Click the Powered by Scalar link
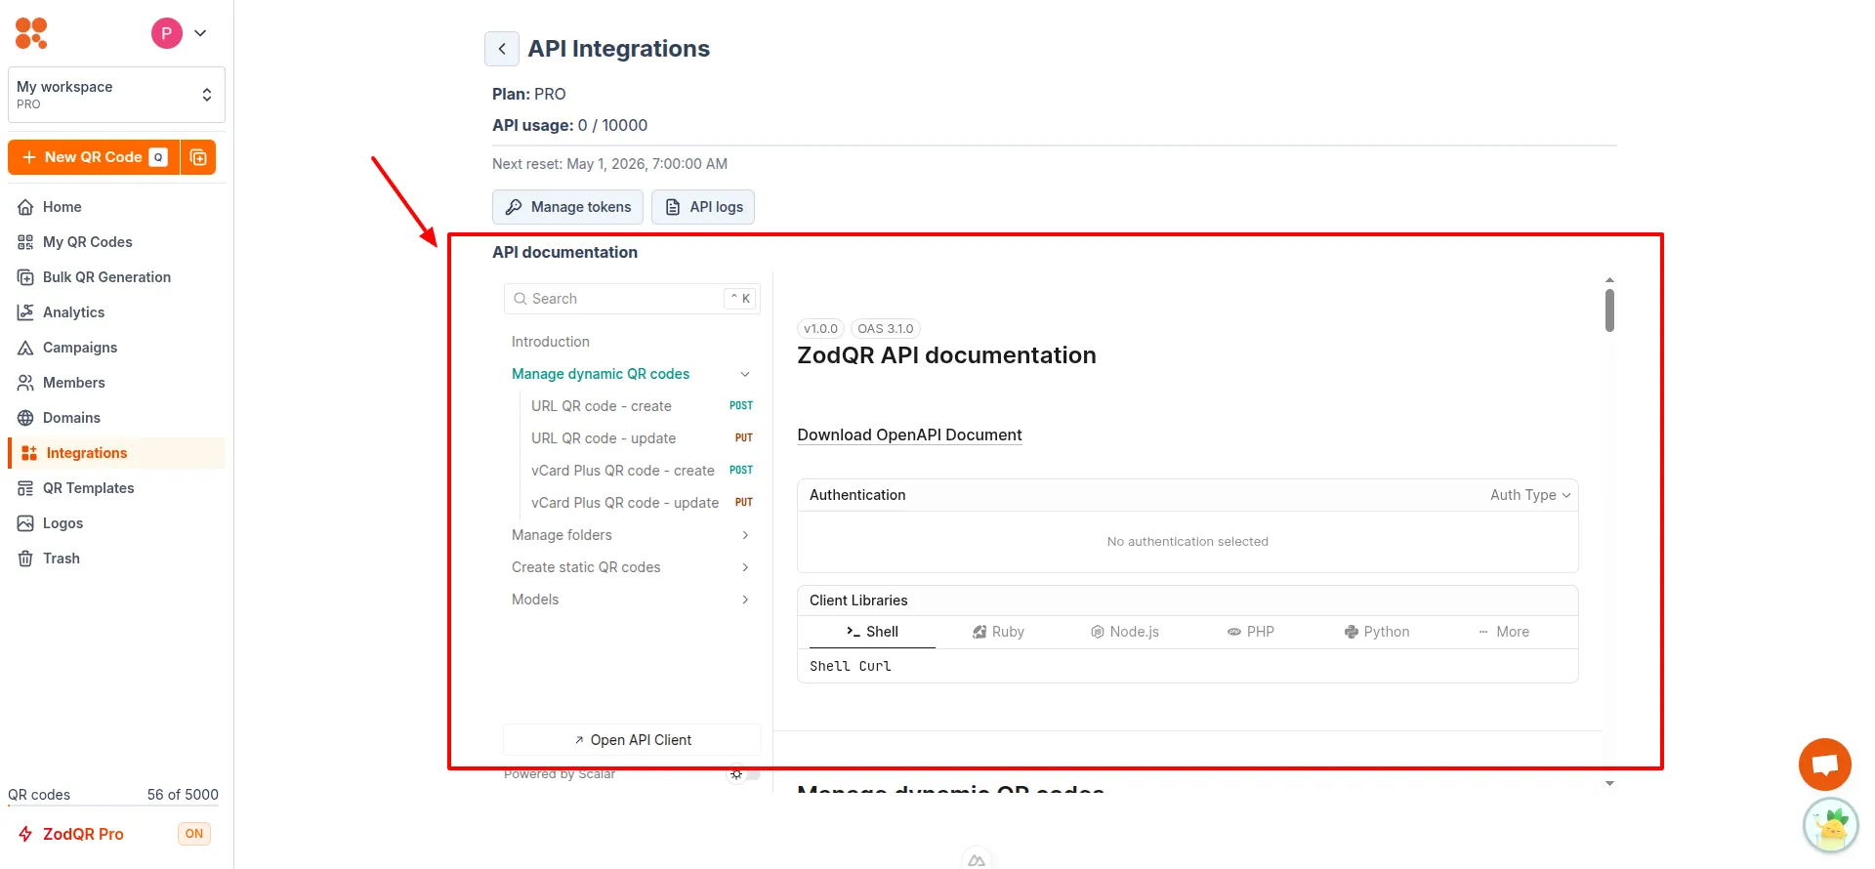This screenshot has width=1875, height=869. (560, 774)
